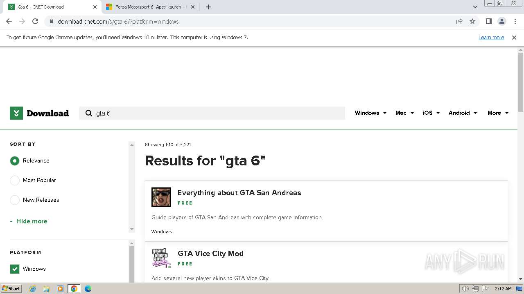The image size is (524, 294).
Task: Bookmark this tab star icon
Action: tap(472, 21)
